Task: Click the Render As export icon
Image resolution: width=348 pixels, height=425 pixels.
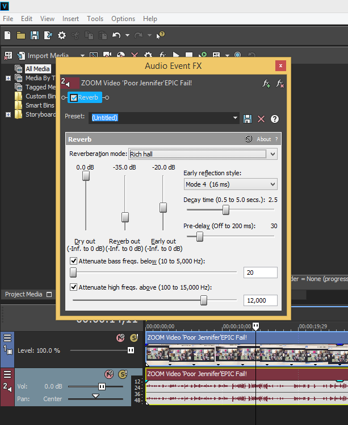Action: click(x=48, y=35)
